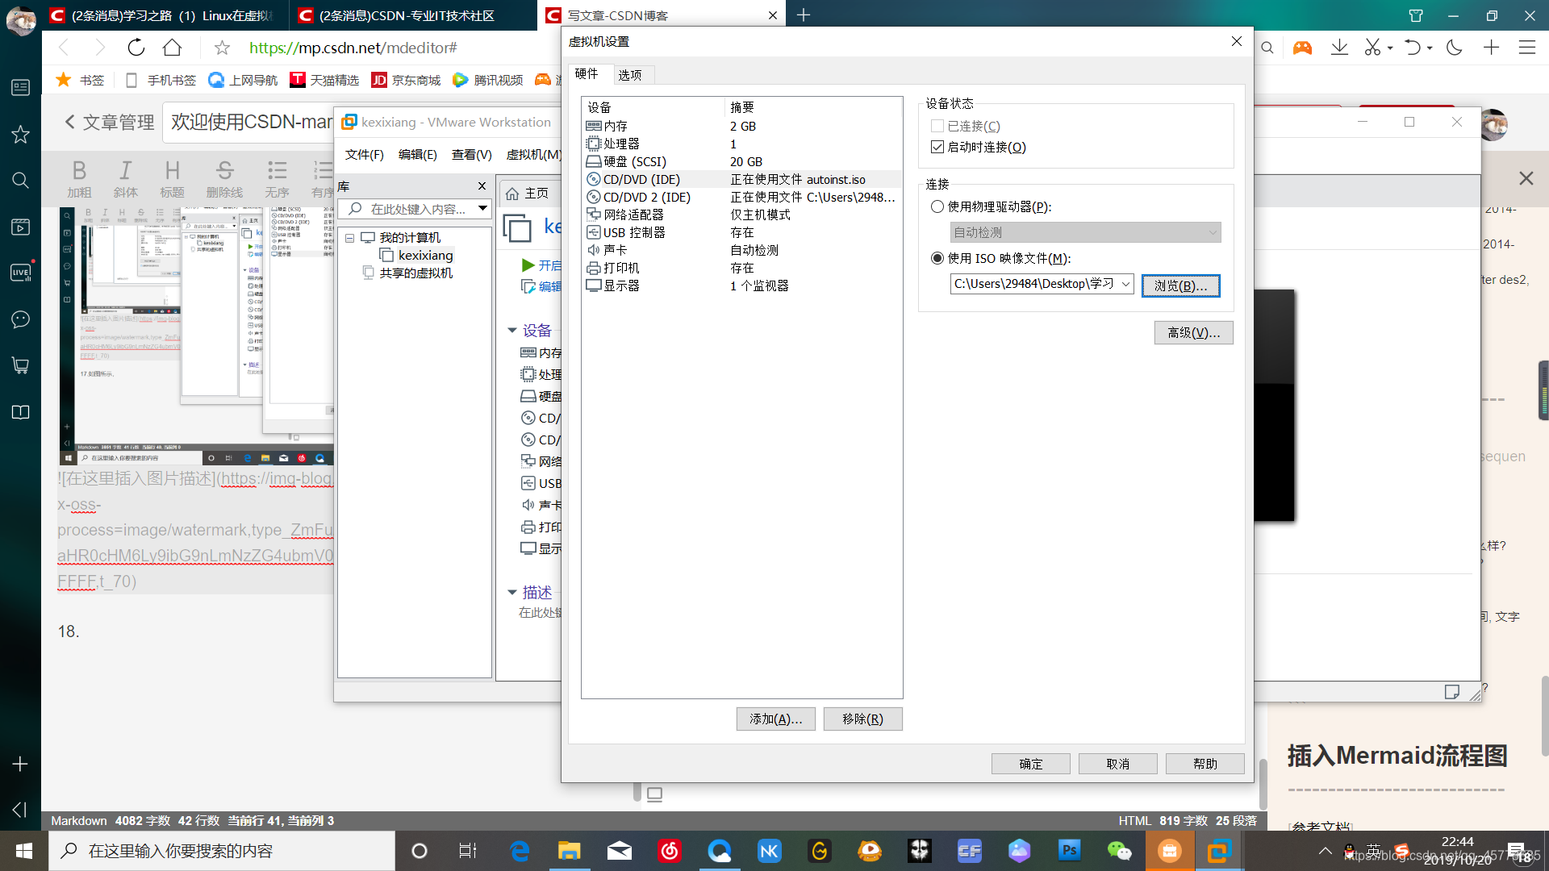Open the 自动检测 drive dropdown
This screenshot has height=871, width=1549.
(1212, 232)
